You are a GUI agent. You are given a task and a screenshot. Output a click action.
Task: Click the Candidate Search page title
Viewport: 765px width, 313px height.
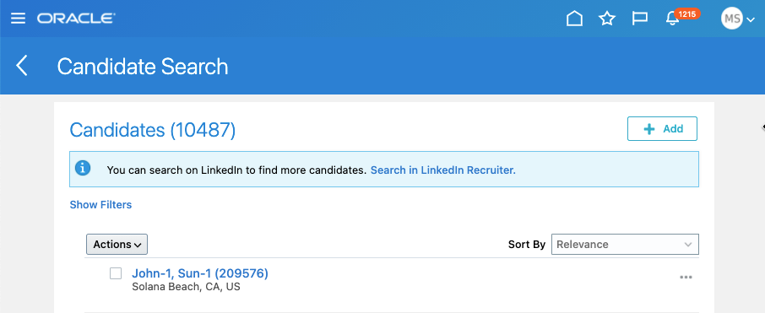[143, 67]
